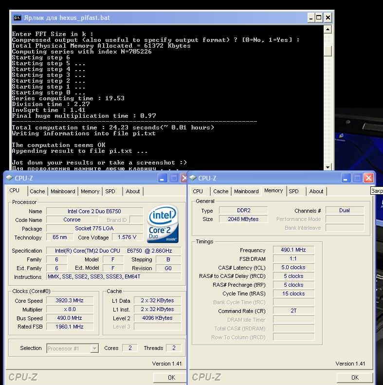Switch to CPU tab in right CPU-Z
The image size is (383, 385).
tap(198, 191)
